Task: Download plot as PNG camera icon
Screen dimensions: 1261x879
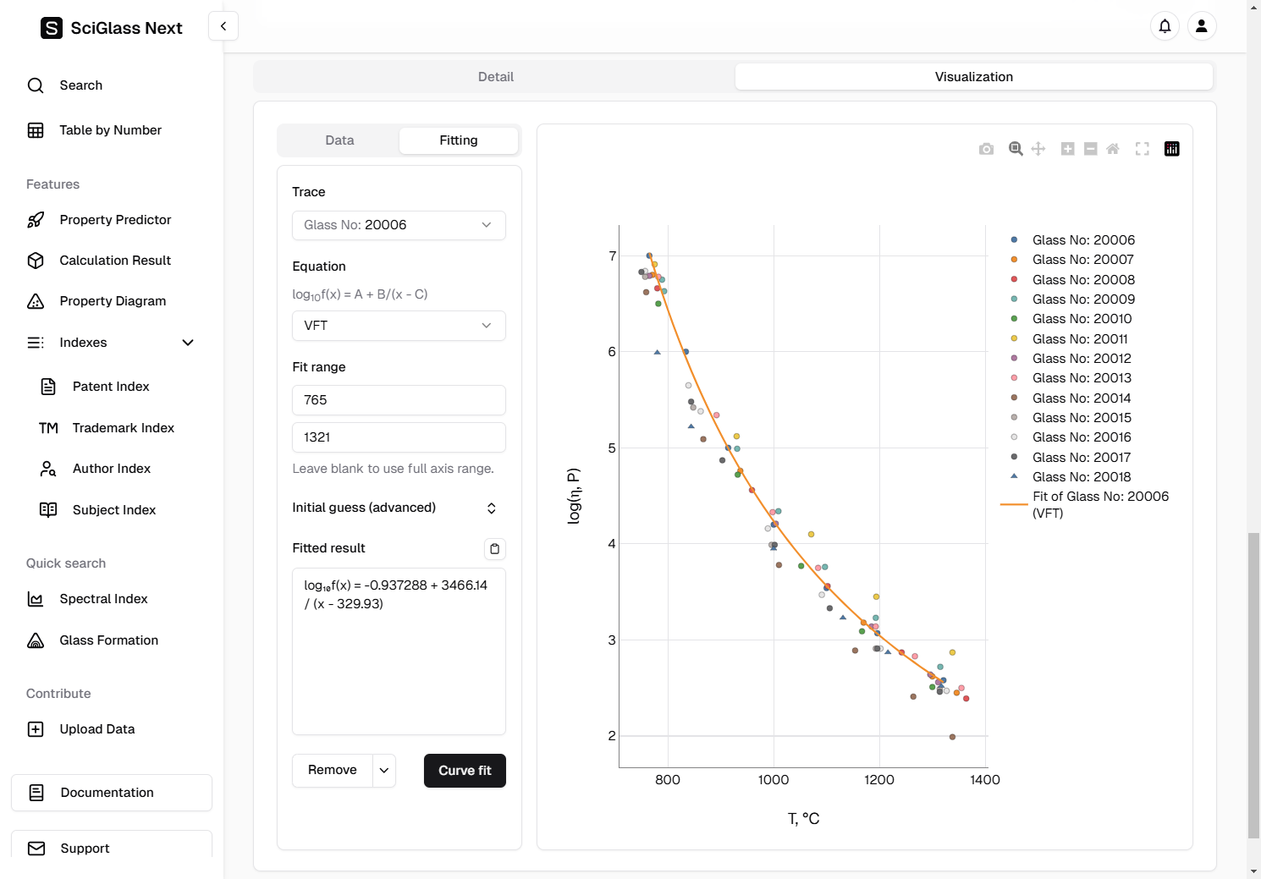Action: 986,149
